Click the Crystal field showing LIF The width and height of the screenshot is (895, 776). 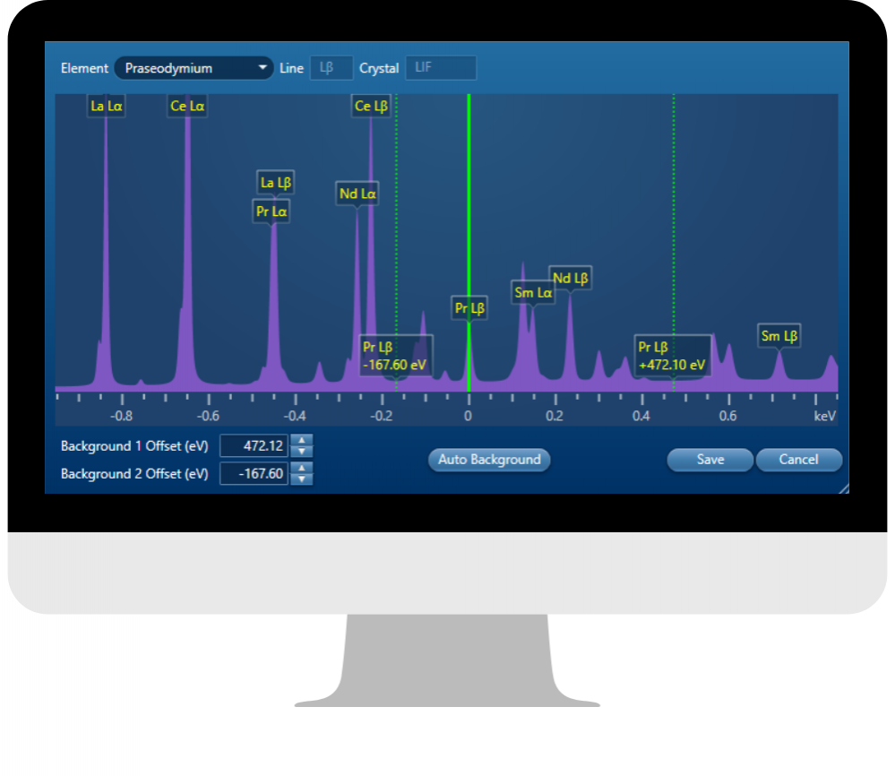tap(441, 68)
